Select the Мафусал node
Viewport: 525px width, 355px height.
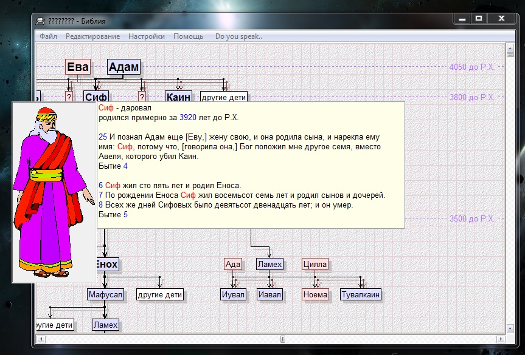[x=105, y=295]
